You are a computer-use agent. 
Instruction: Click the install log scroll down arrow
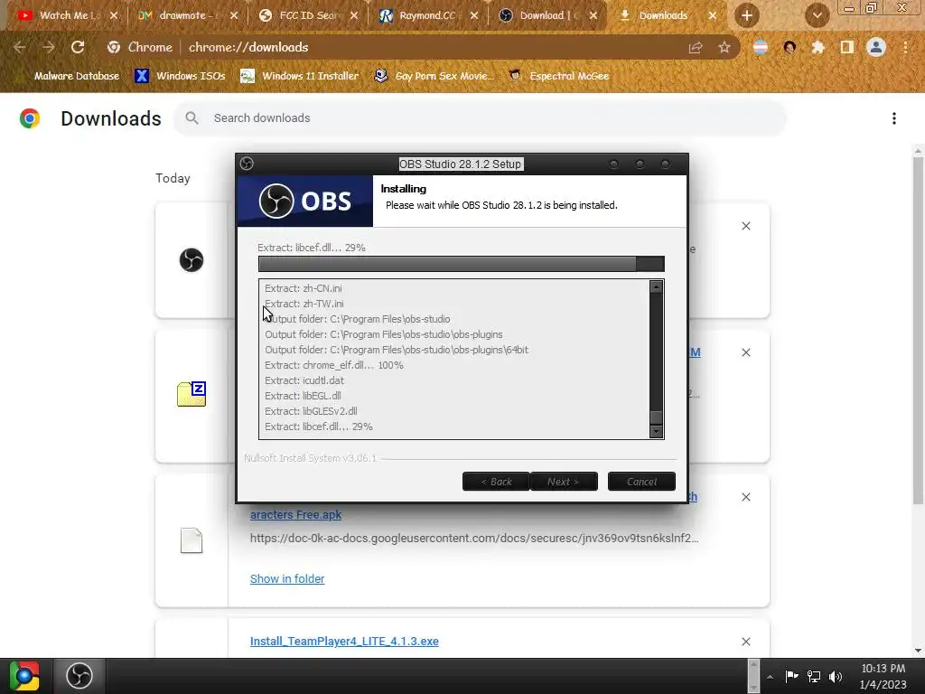[656, 431]
